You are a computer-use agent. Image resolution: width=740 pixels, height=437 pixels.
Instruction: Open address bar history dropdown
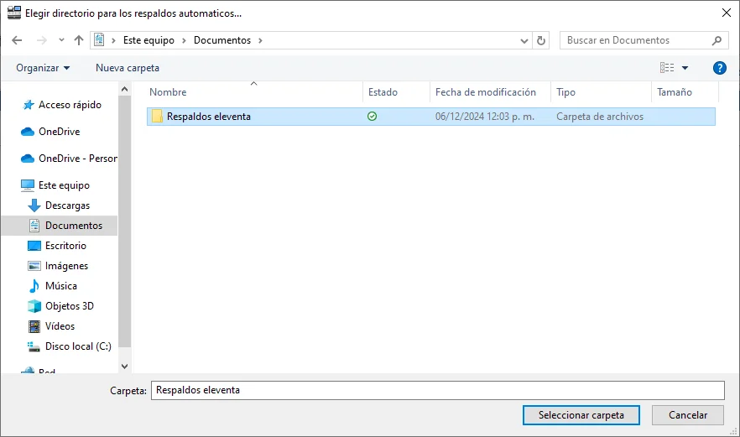[524, 41]
